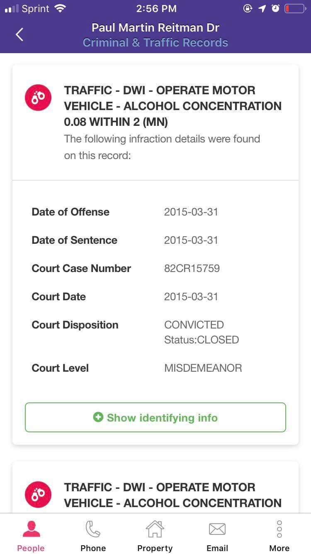Screen dimensions: 311x554
Task: Tap the second DWI record heading
Action: coord(172,495)
